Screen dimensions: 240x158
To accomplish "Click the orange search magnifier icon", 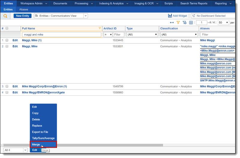I will [5, 16].
